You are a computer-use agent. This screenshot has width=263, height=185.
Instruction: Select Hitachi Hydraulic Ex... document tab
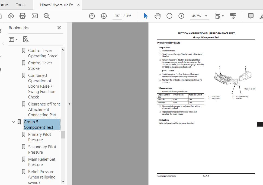click(x=57, y=5)
